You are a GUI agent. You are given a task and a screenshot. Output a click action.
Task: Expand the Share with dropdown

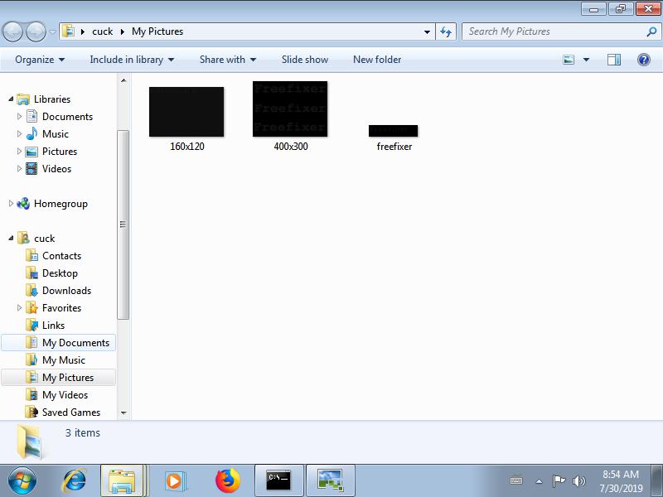pos(228,60)
